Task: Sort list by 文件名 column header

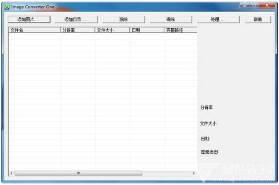Action: point(34,30)
